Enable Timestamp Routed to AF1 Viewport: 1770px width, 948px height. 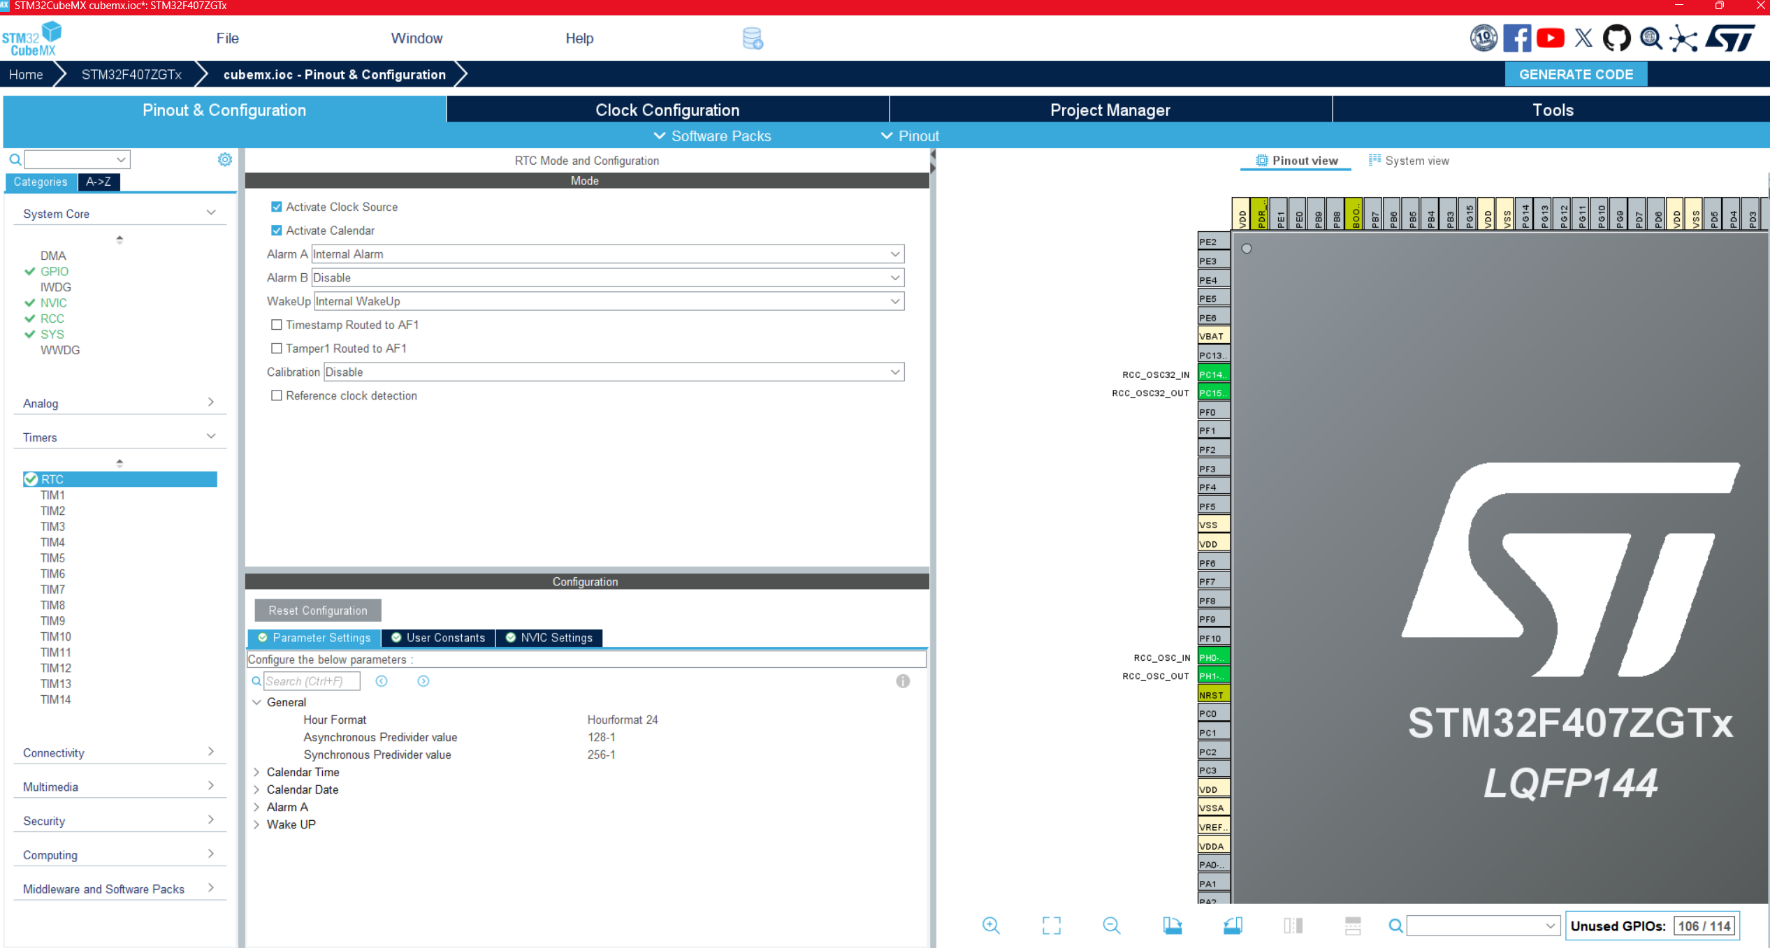[277, 325]
